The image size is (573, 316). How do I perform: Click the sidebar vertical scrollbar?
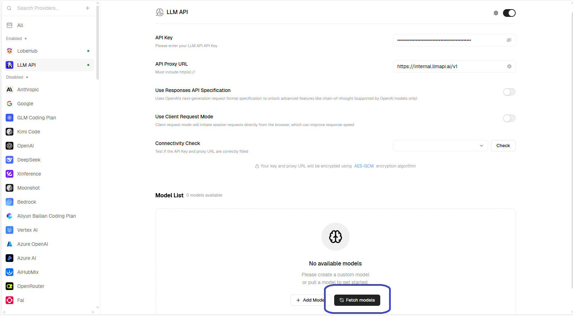(x=97, y=42)
